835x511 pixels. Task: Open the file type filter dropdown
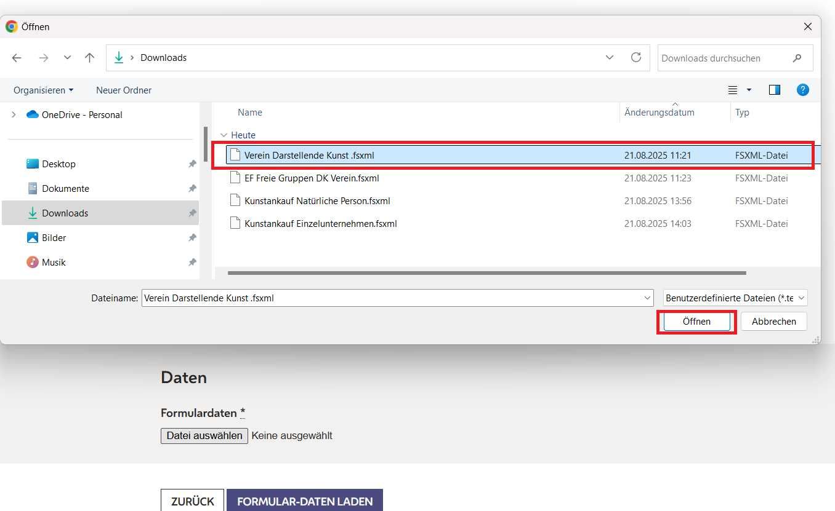(x=735, y=298)
